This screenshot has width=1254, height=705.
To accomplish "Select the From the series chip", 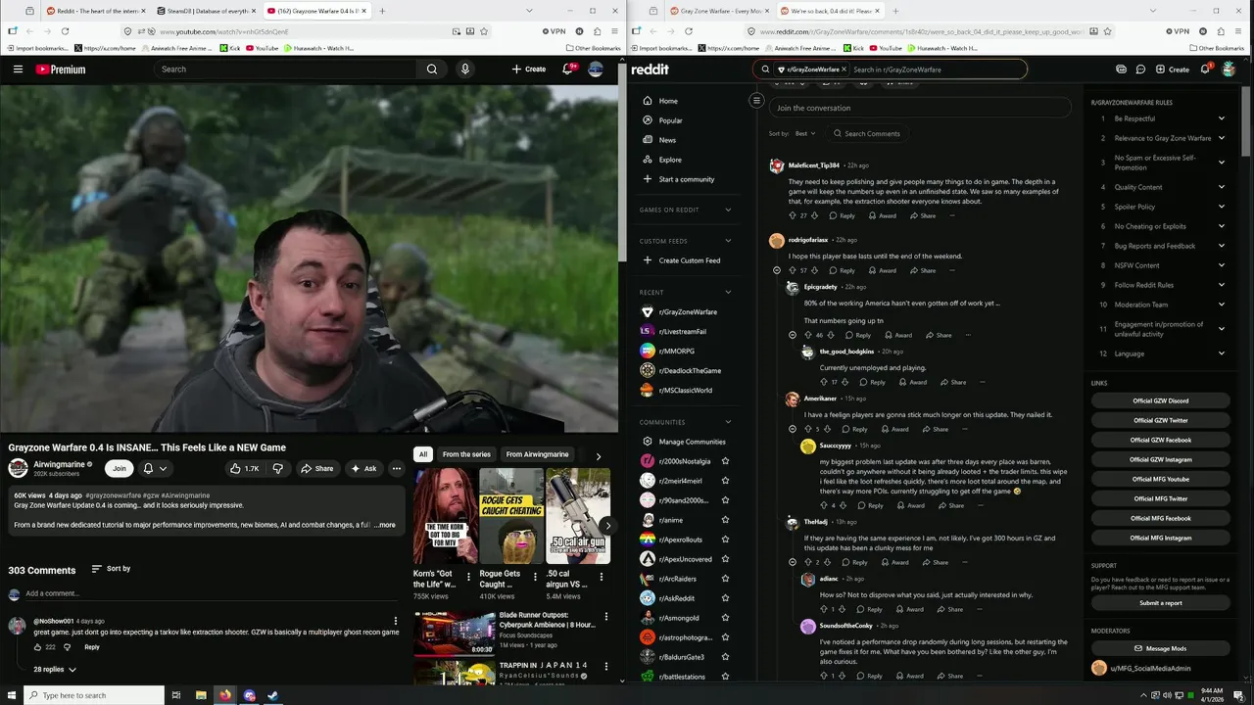I will tap(466, 454).
